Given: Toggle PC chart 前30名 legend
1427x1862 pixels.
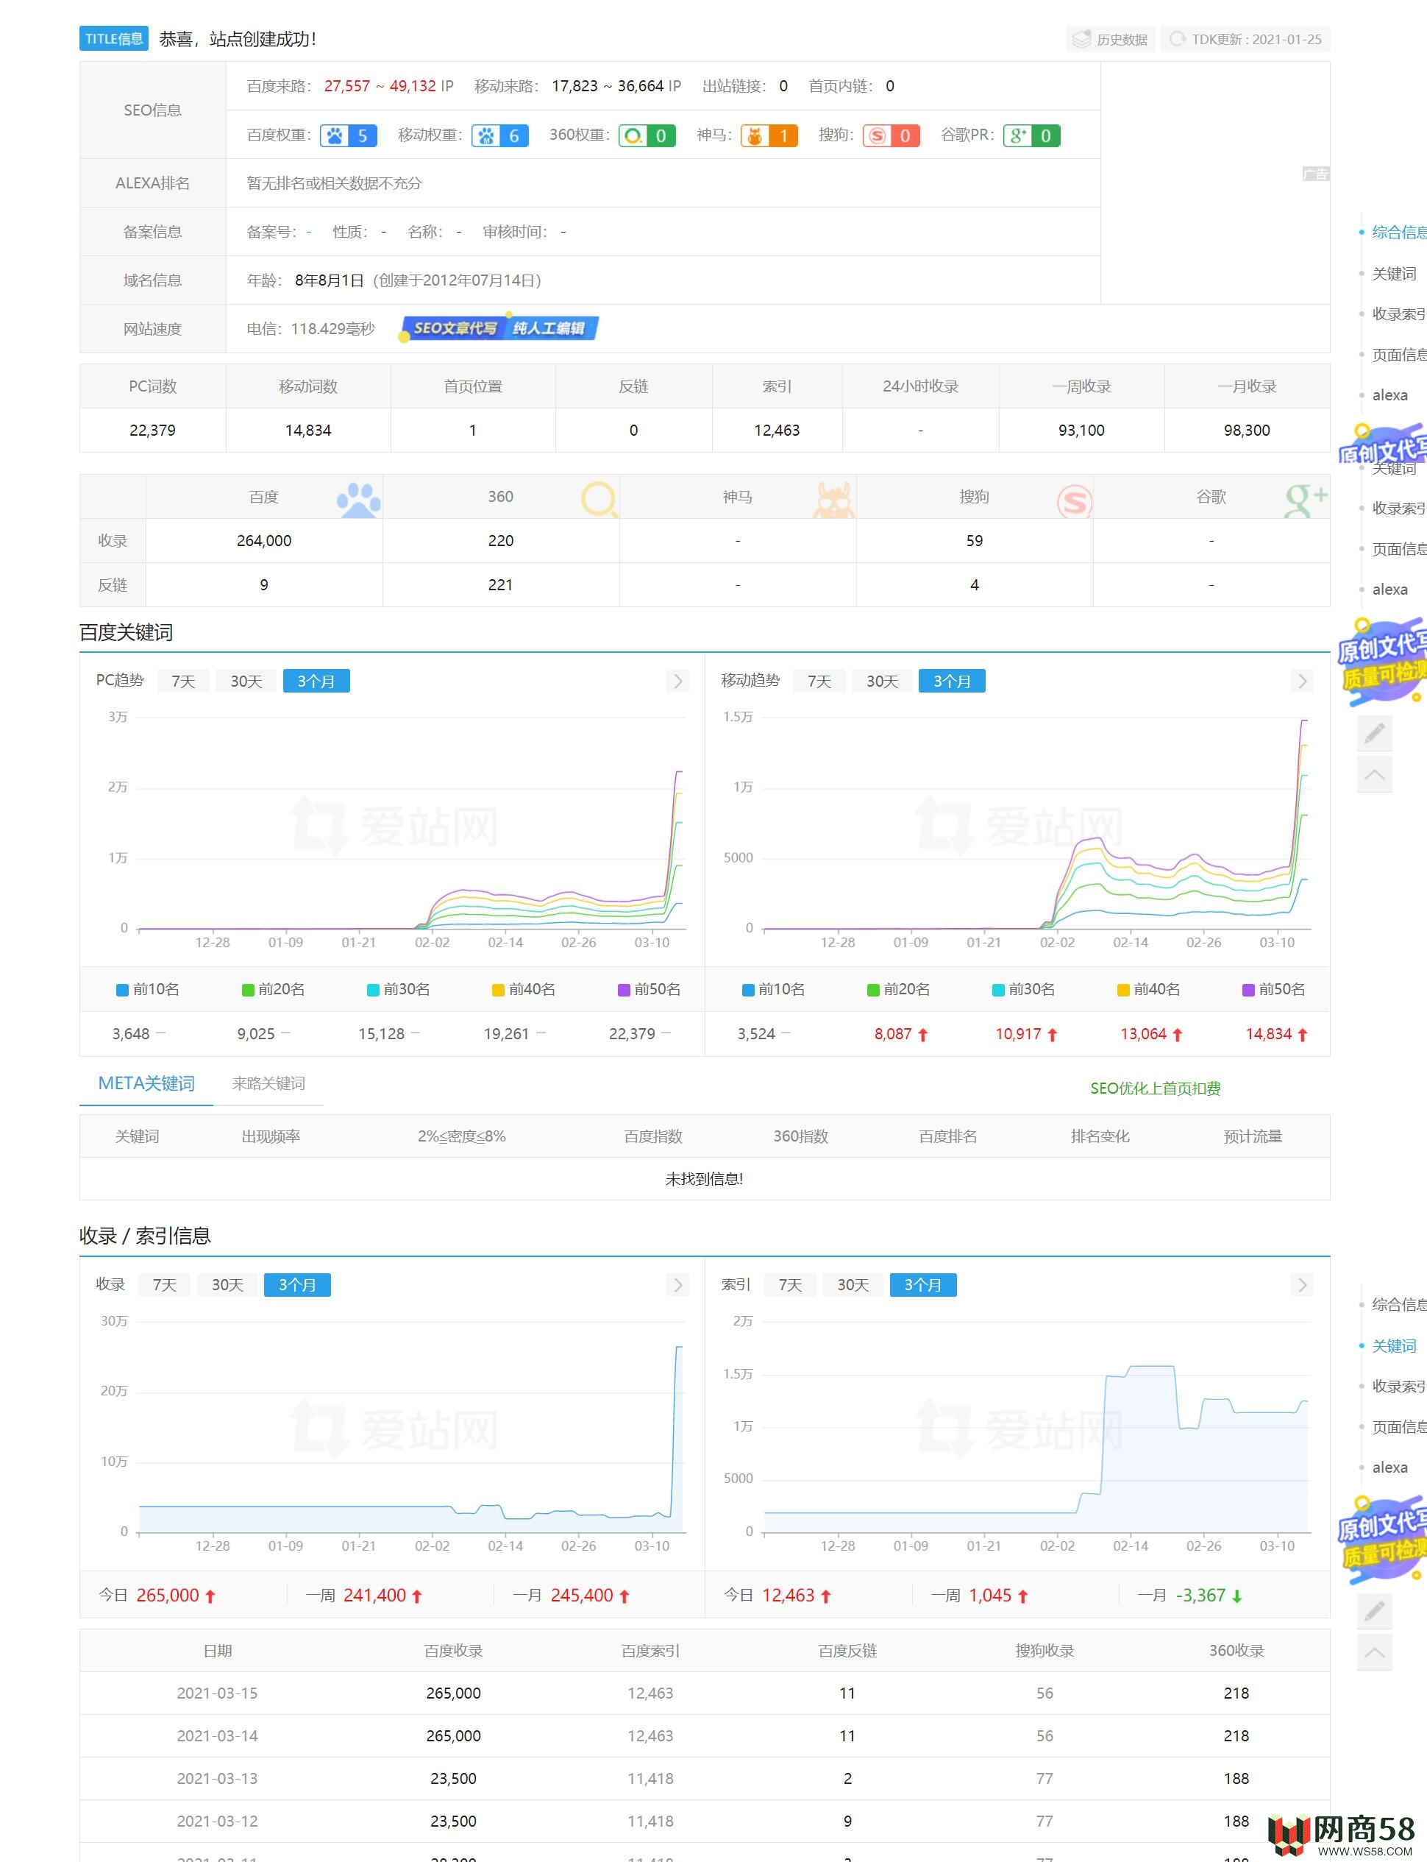Looking at the screenshot, I should [399, 989].
